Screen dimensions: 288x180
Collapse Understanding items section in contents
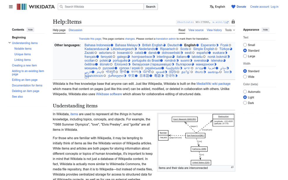pyautogui.click(x=10, y=43)
